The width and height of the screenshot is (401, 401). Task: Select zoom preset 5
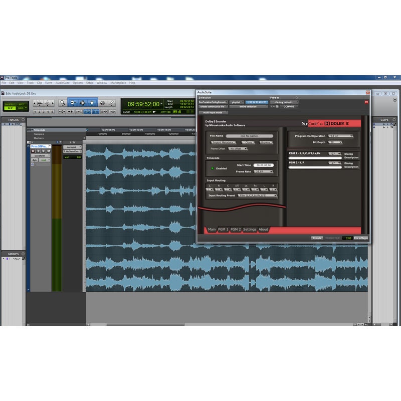click(53, 112)
